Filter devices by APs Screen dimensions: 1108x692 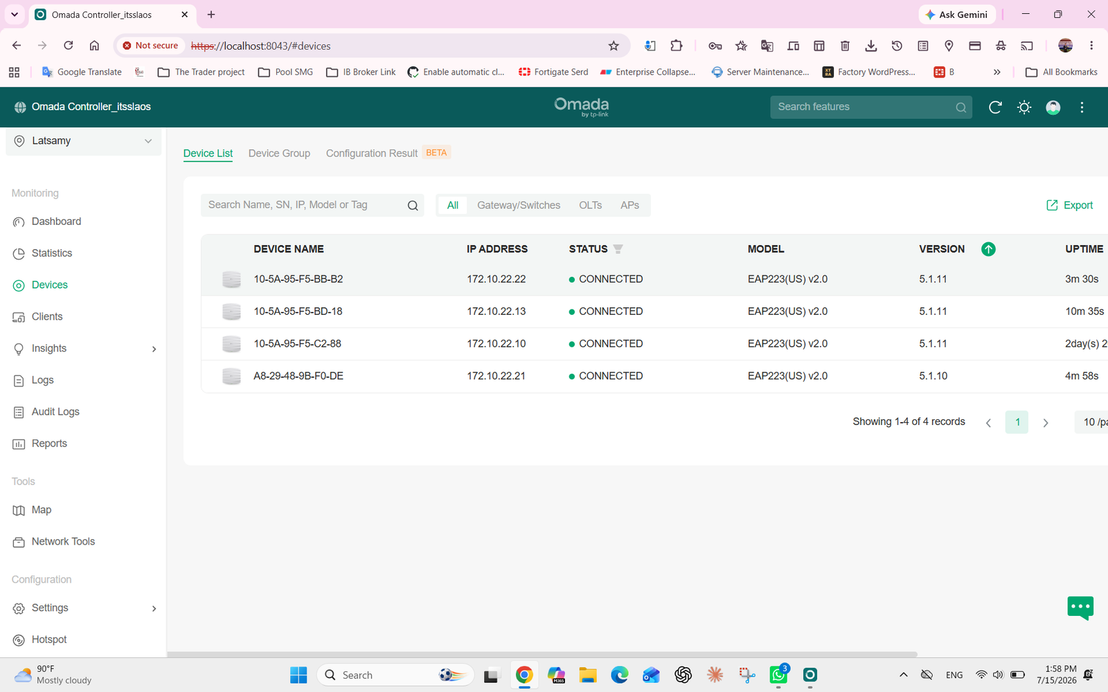coord(629,206)
